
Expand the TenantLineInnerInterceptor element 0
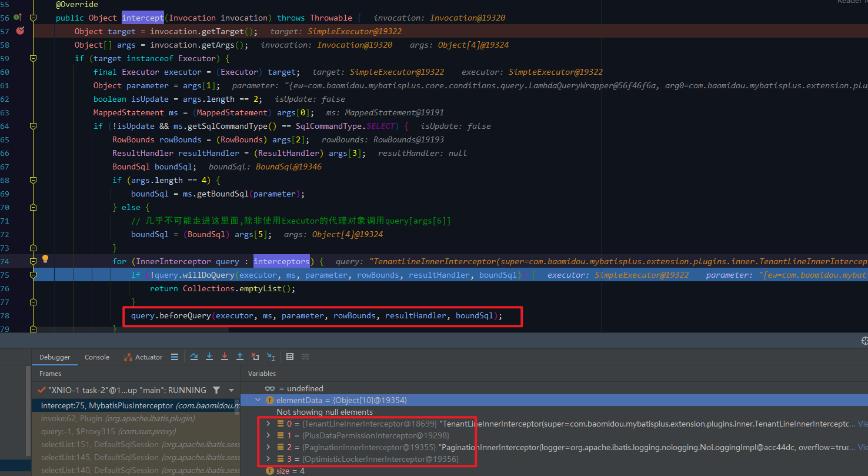[x=268, y=424]
